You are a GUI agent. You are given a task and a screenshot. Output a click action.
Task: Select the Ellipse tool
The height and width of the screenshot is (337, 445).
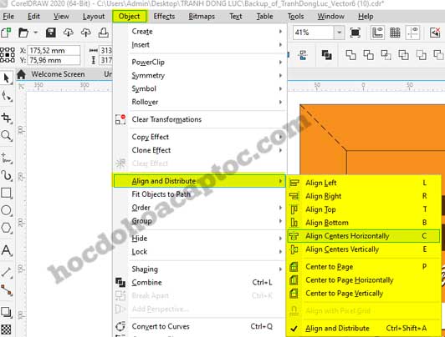pos(6,210)
